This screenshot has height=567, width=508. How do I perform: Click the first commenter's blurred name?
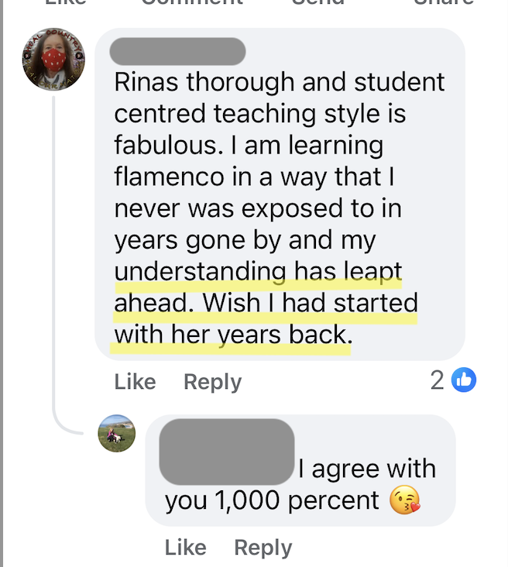click(178, 51)
